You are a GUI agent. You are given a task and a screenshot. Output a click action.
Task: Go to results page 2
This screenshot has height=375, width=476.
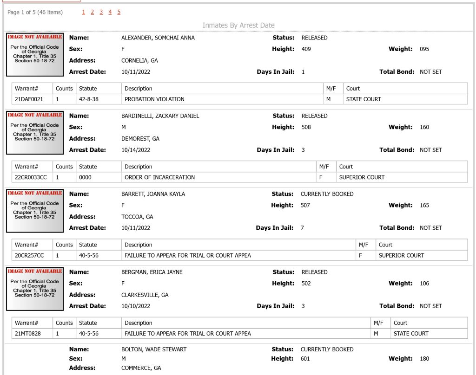click(93, 12)
